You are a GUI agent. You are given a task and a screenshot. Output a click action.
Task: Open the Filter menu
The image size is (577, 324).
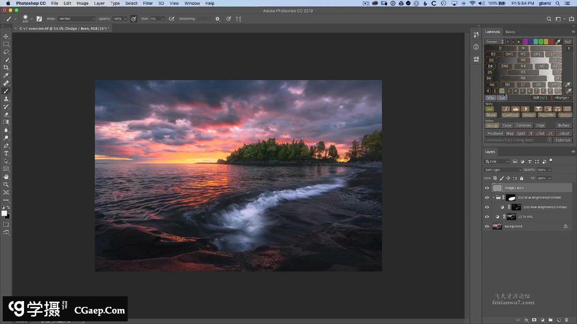coord(147,3)
